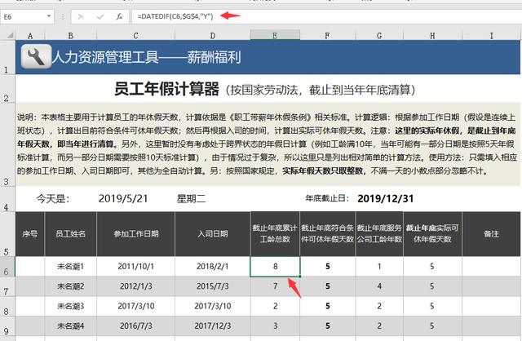Open Insert Function via the fx icon
Image resolution: width=522 pixels, height=341 pixels.
(120, 15)
